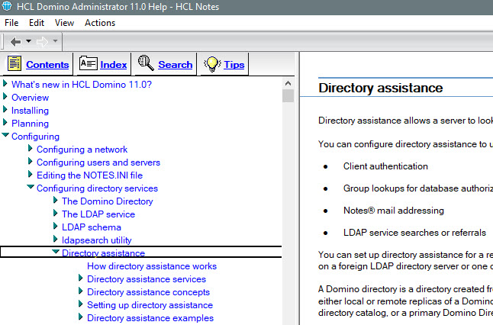Open the Installing topic link
The width and height of the screenshot is (493, 325).
[30, 111]
